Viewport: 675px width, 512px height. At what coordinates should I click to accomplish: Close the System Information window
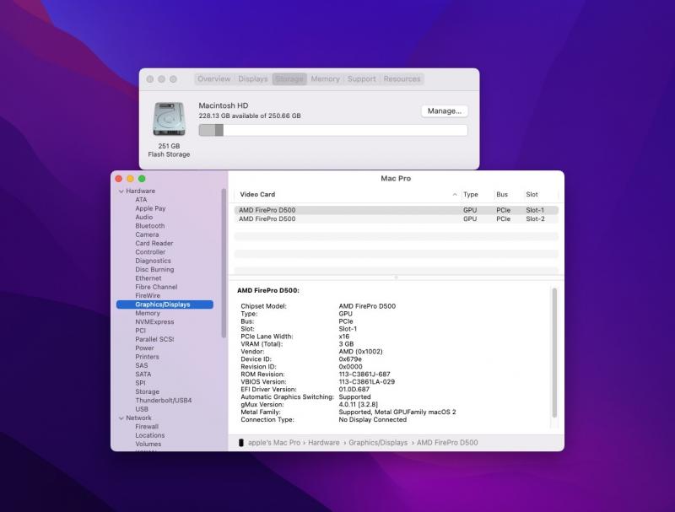click(119, 179)
